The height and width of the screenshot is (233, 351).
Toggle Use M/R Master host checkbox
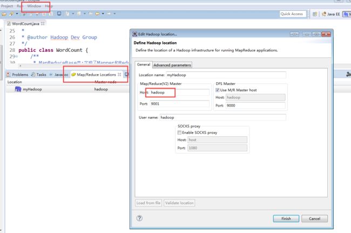(218, 90)
